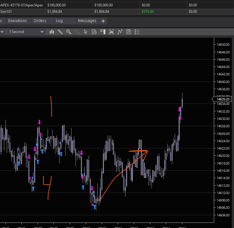This screenshot has width=234, height=228.
Task: Open the chart style candlestick icon
Action: tap(52, 32)
